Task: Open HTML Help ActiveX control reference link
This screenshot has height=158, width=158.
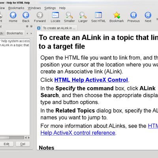Action: 78,133
